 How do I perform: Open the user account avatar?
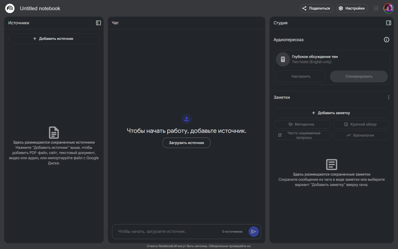[388, 8]
